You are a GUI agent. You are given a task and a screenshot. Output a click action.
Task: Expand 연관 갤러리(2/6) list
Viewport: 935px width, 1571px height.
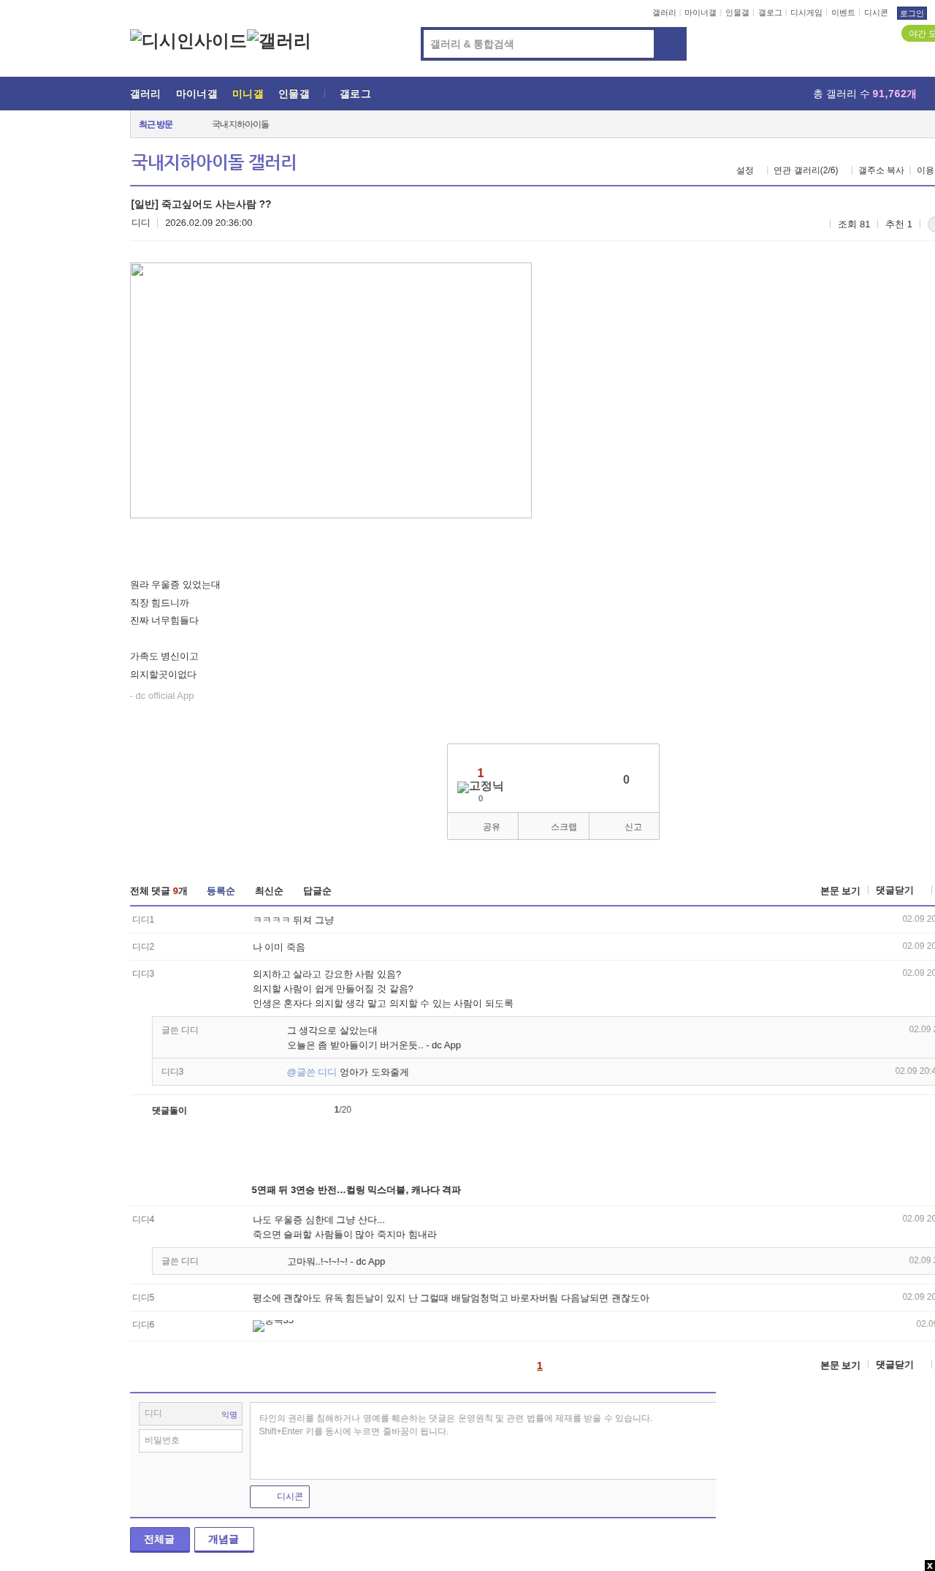point(806,170)
